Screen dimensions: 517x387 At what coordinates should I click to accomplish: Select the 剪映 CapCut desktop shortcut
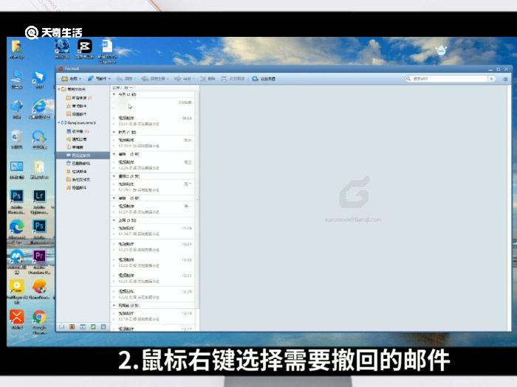pos(85,49)
